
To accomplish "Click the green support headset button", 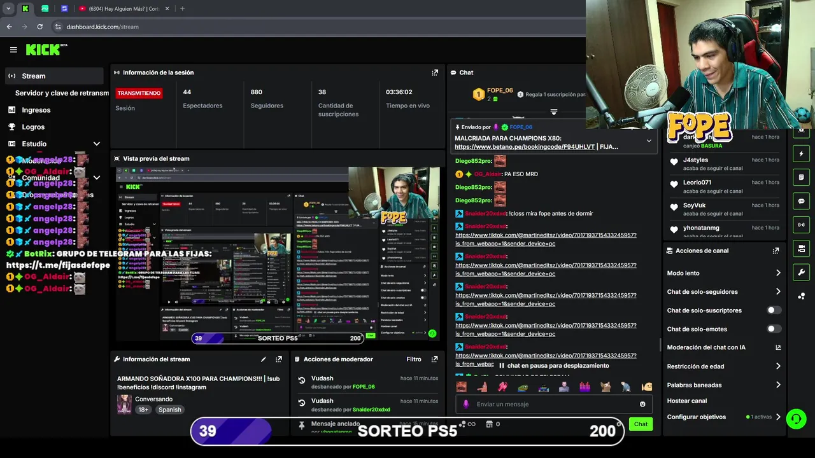I will (796, 419).
